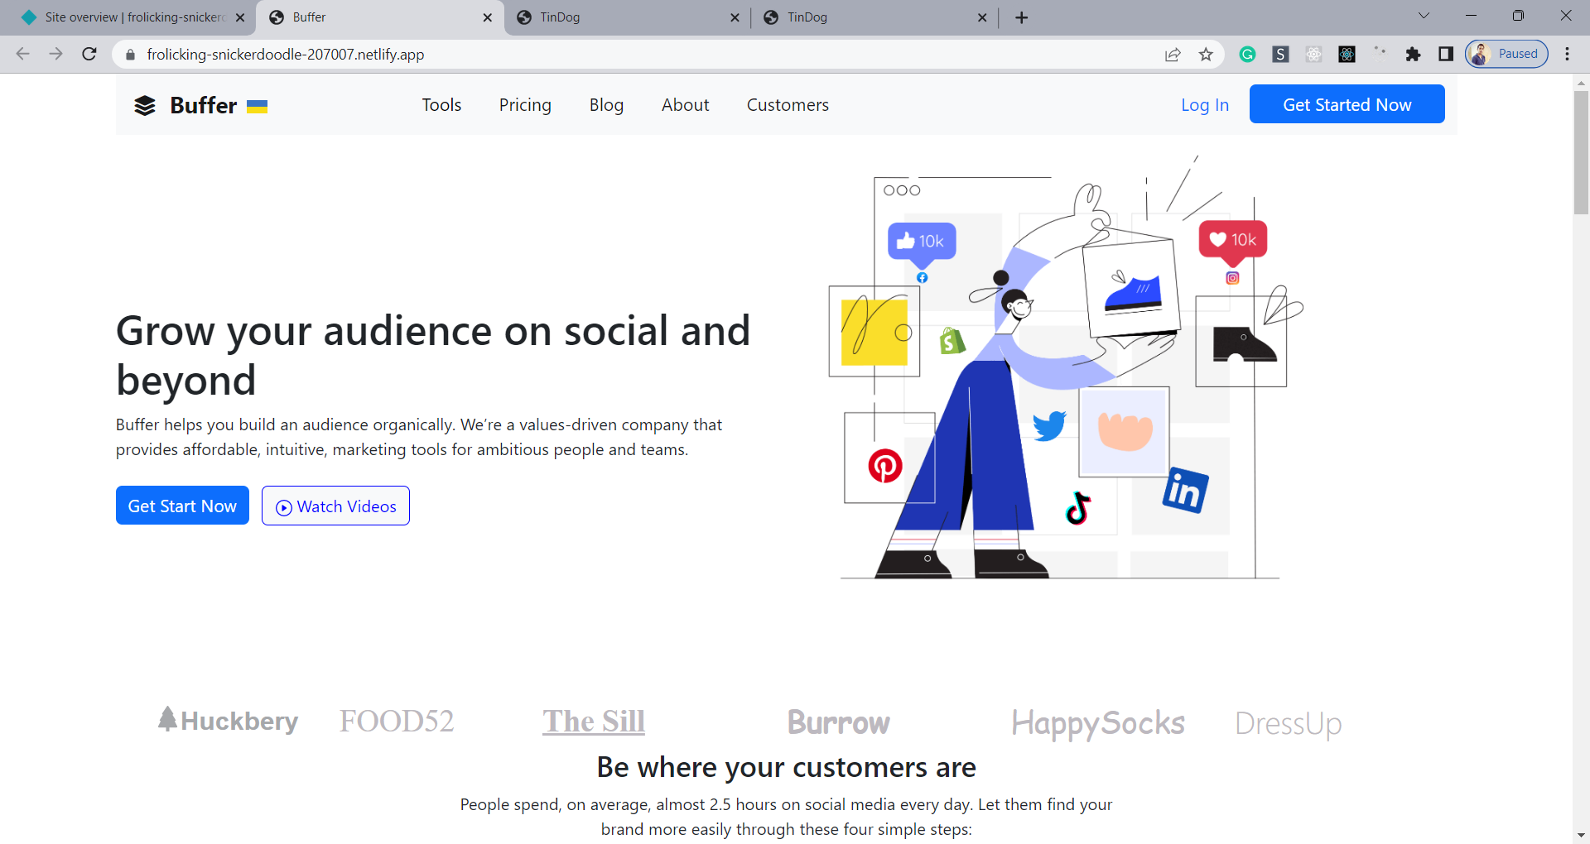Click the Log In link
1590x844 pixels.
coord(1204,105)
